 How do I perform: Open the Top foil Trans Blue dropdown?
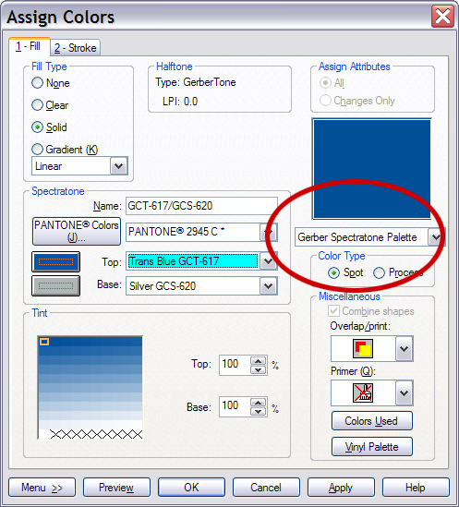[268, 261]
